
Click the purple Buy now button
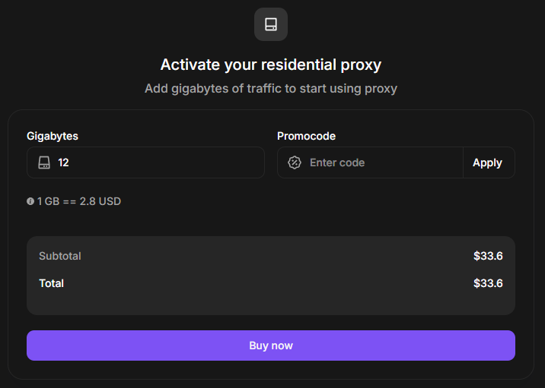point(271,345)
